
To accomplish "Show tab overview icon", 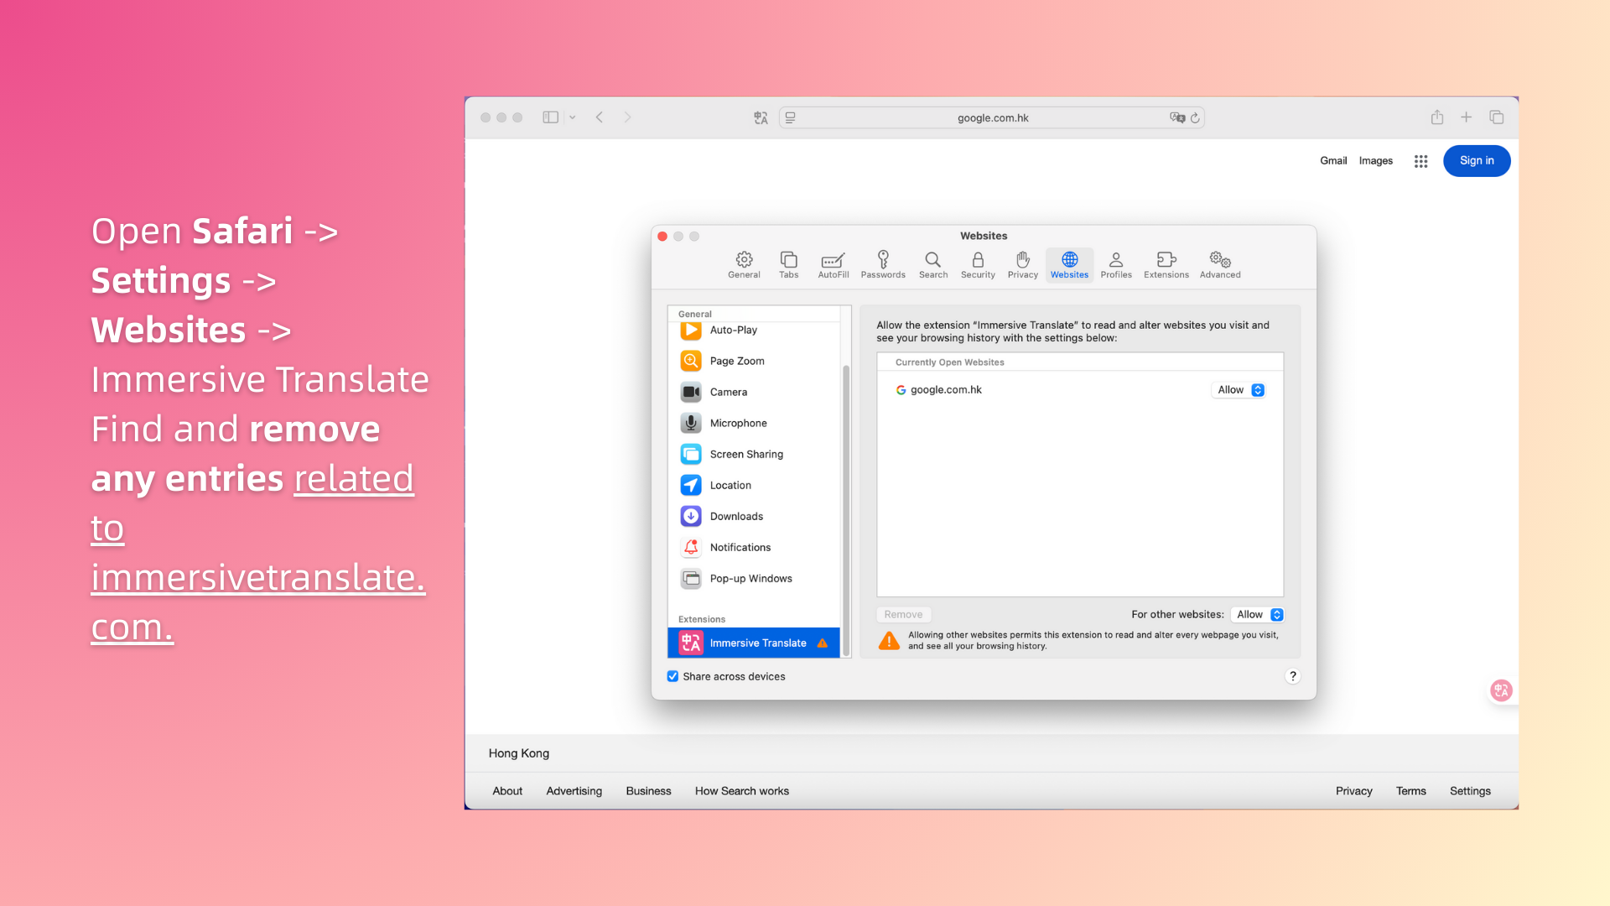I will (x=1496, y=117).
